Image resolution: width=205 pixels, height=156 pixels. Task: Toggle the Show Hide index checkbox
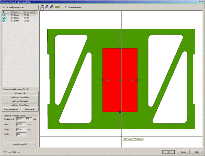point(66,7)
